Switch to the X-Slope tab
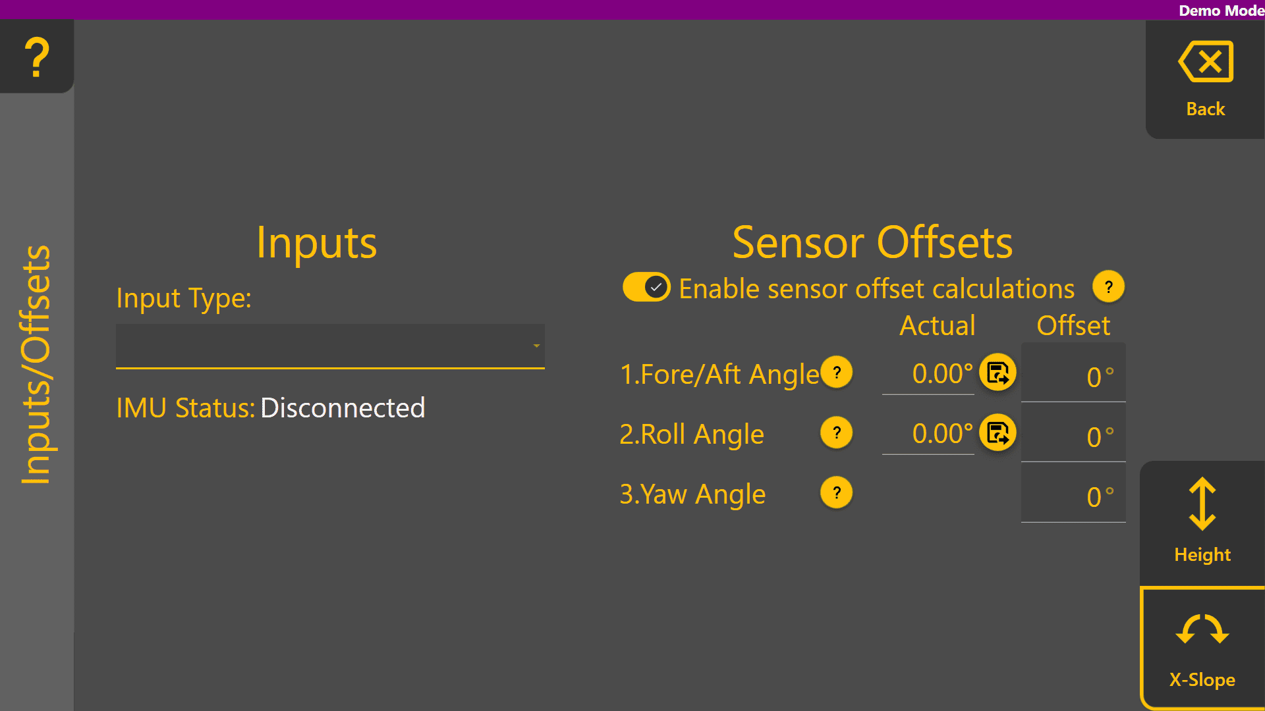 [x=1202, y=648]
